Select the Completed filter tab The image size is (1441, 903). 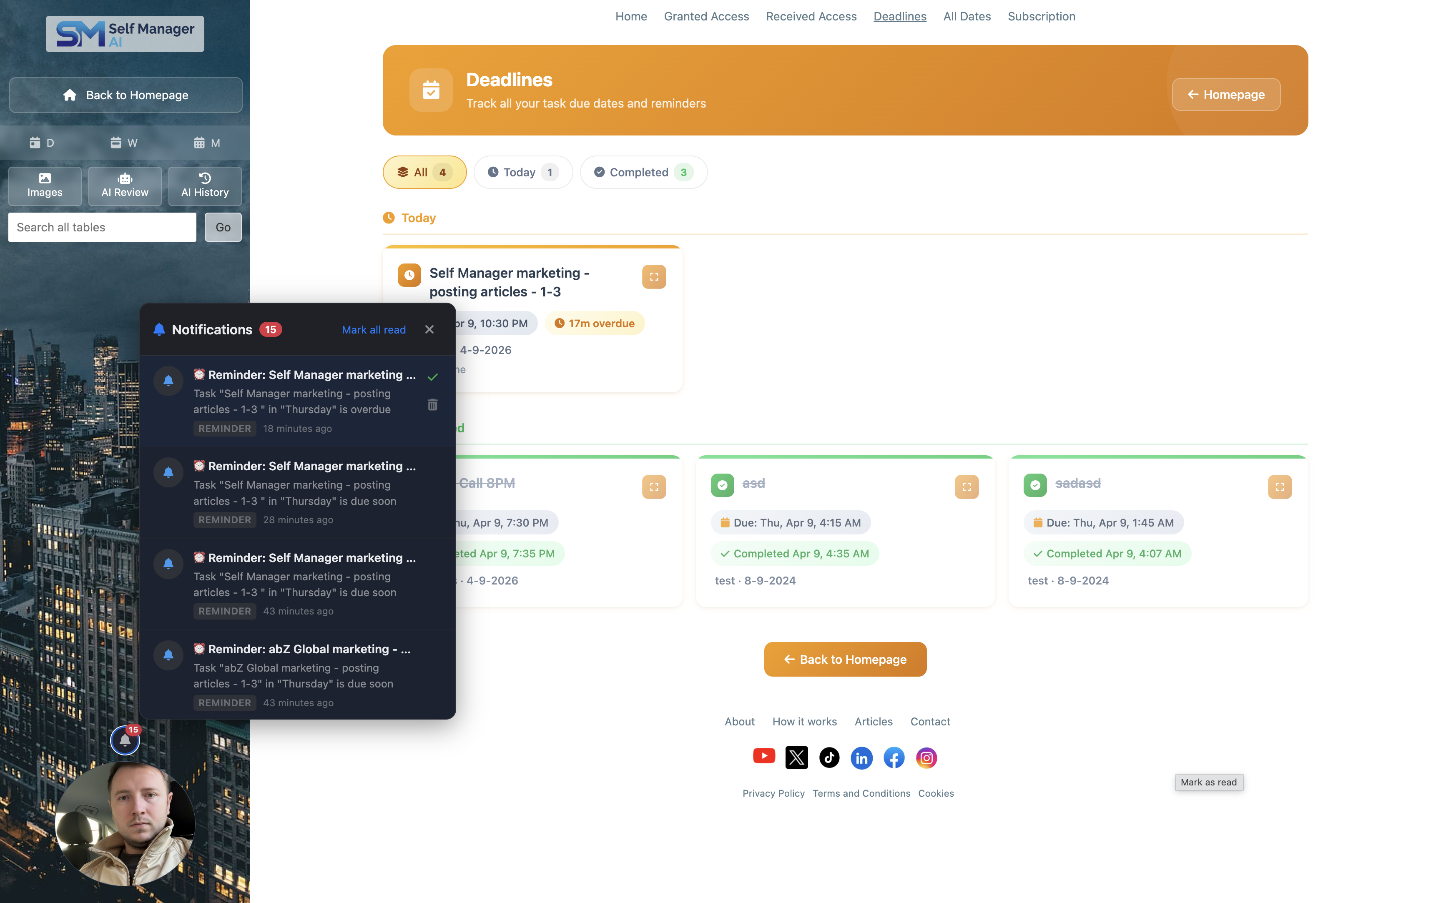pos(644,172)
